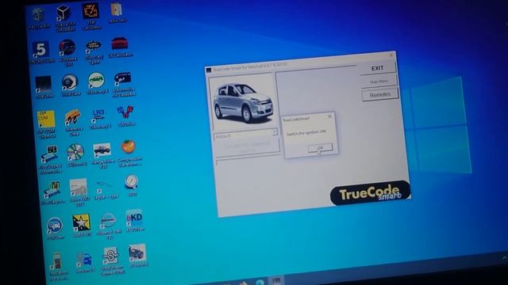Open the orange engine-warning icon shortcut
Screen dimensions: 508x285
(x=90, y=12)
